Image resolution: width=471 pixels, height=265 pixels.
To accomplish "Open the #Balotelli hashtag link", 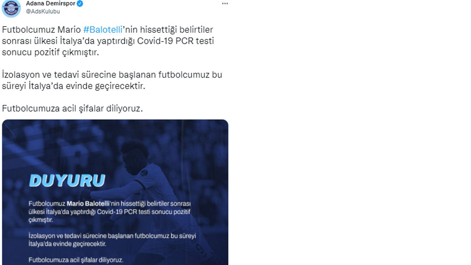I will tap(103, 29).
